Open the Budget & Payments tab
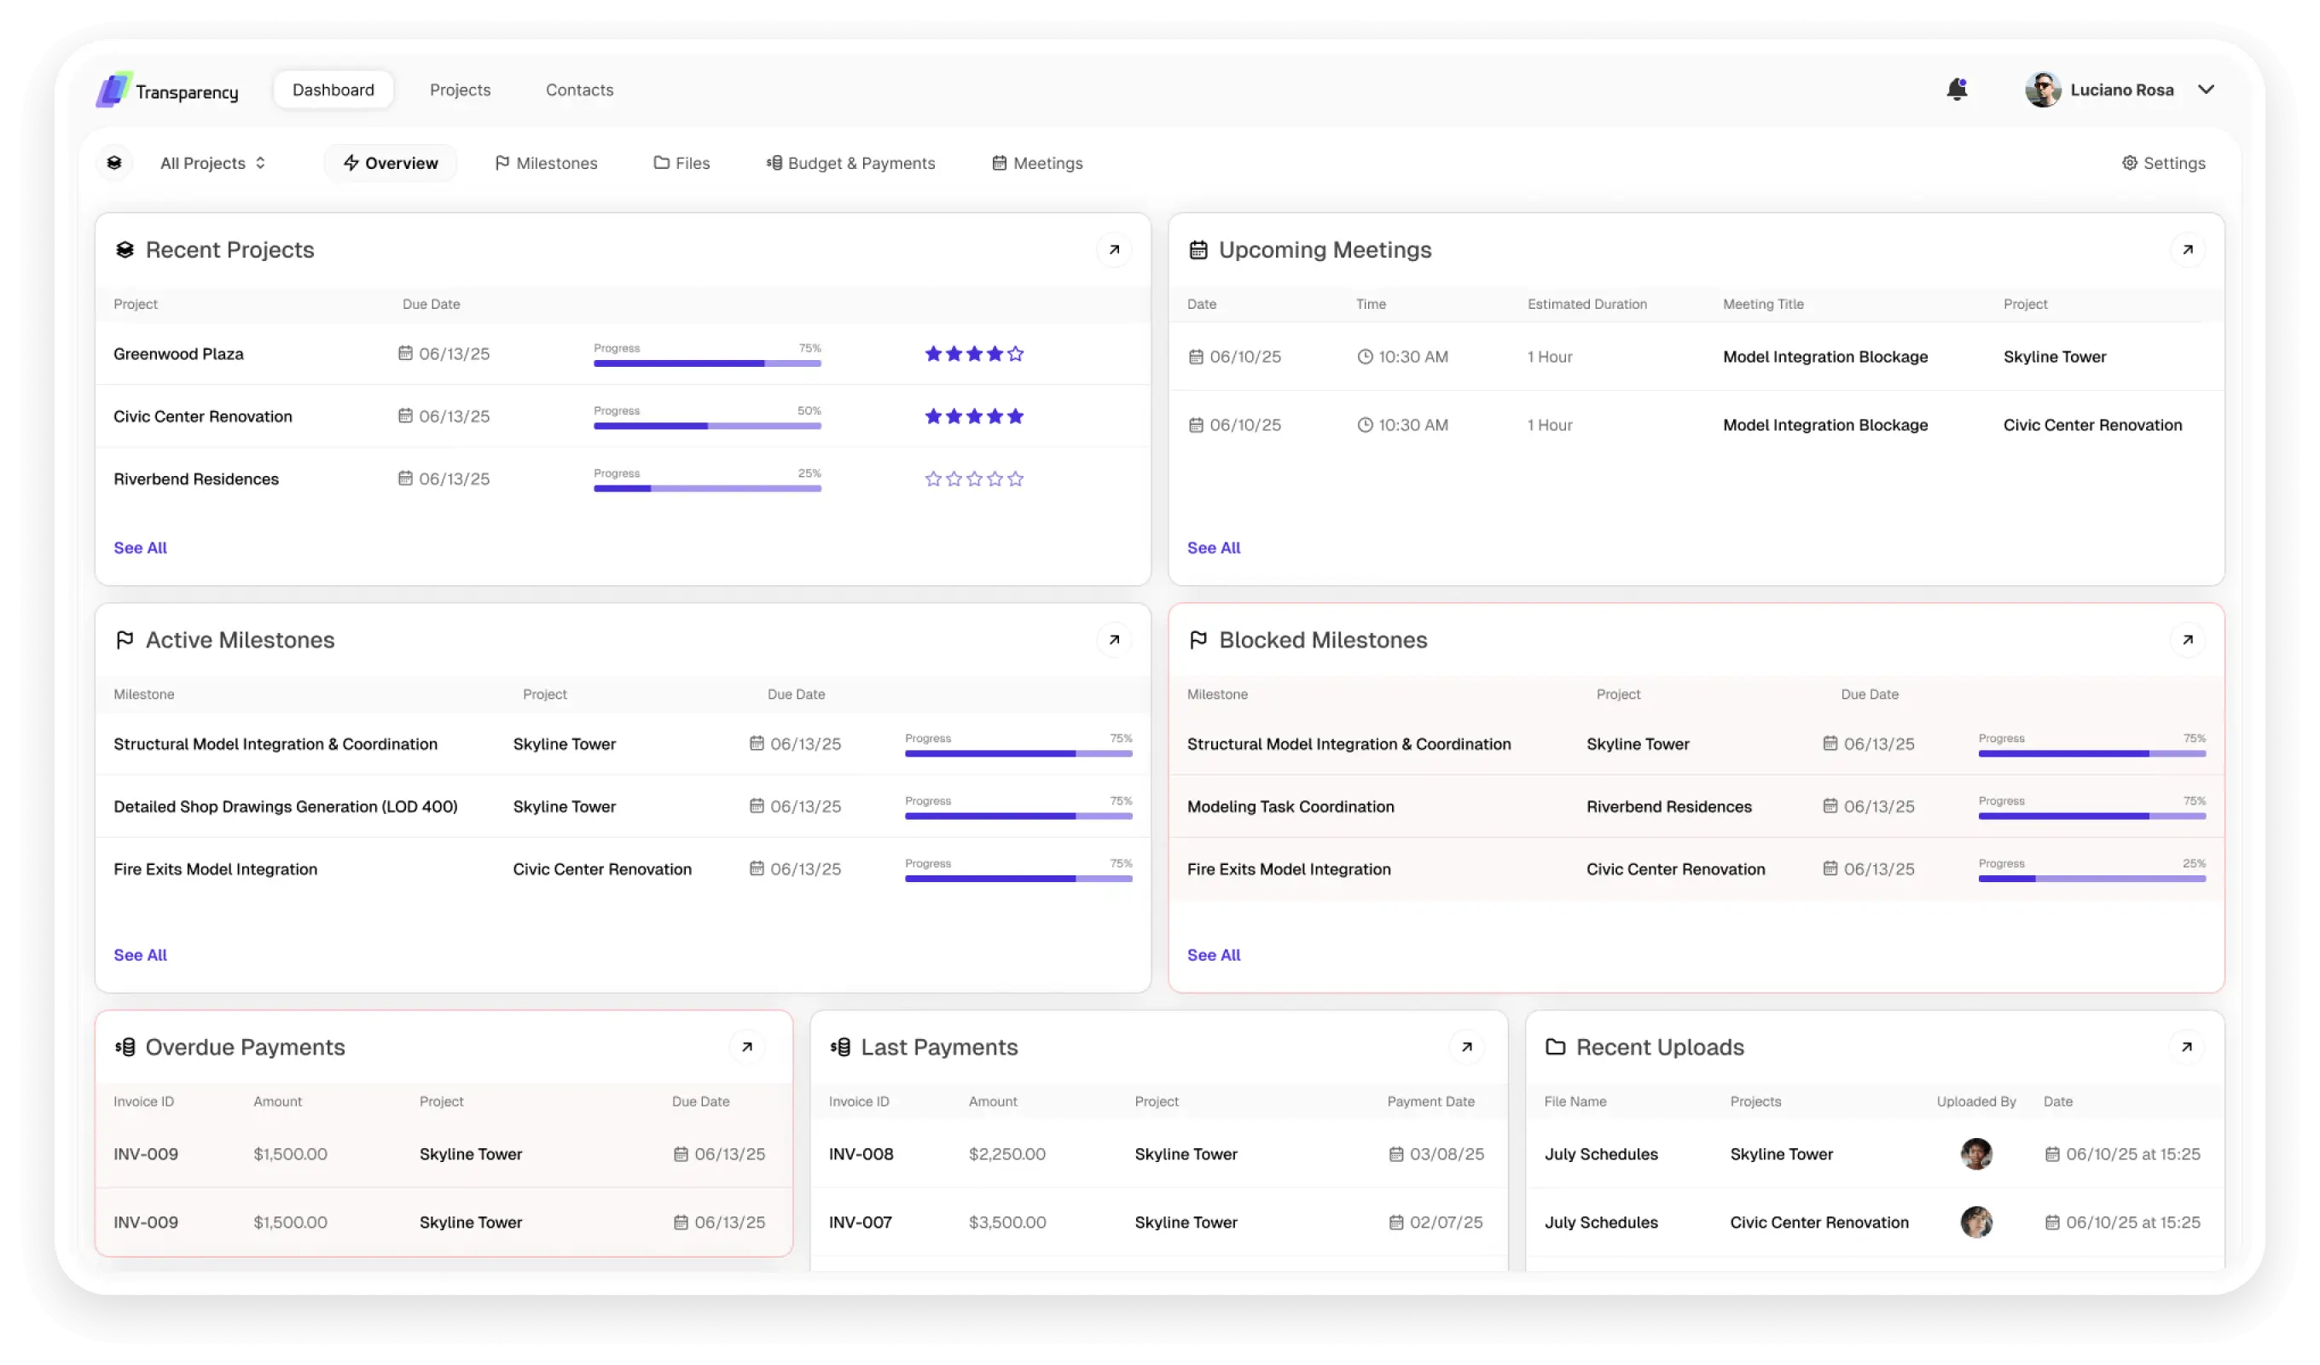Screen dimensions: 2320x1365 (850, 163)
